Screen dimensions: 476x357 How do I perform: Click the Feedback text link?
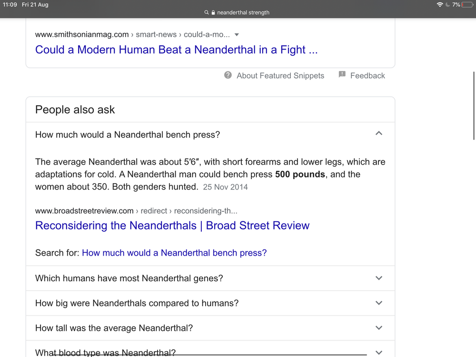point(367,75)
